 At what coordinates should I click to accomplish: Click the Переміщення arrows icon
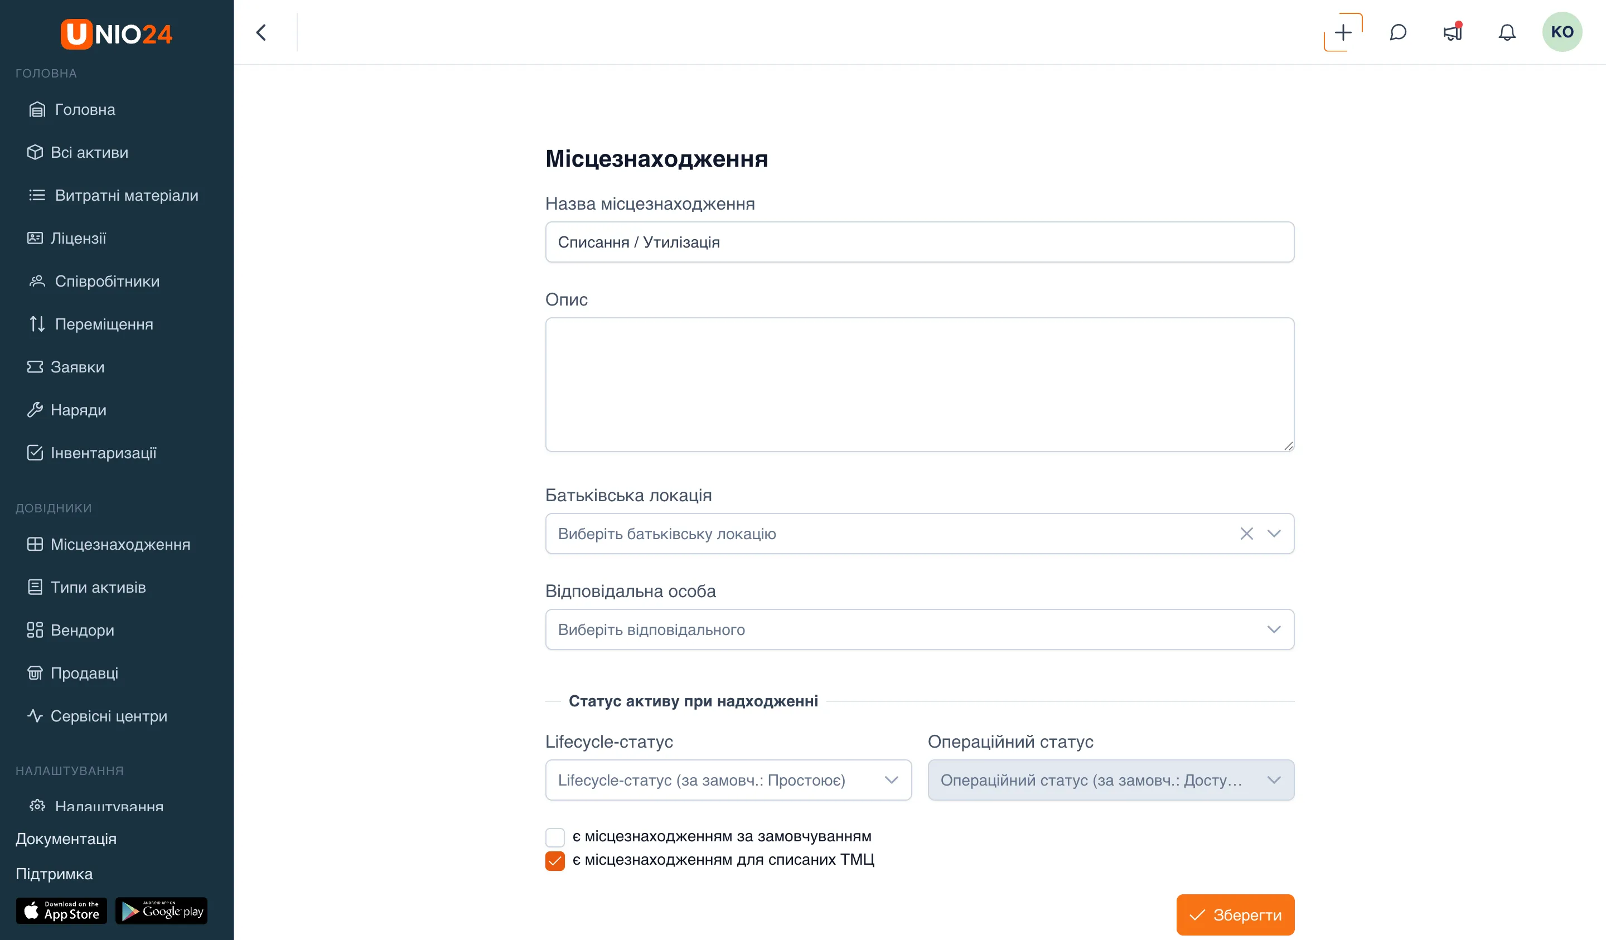click(x=37, y=324)
